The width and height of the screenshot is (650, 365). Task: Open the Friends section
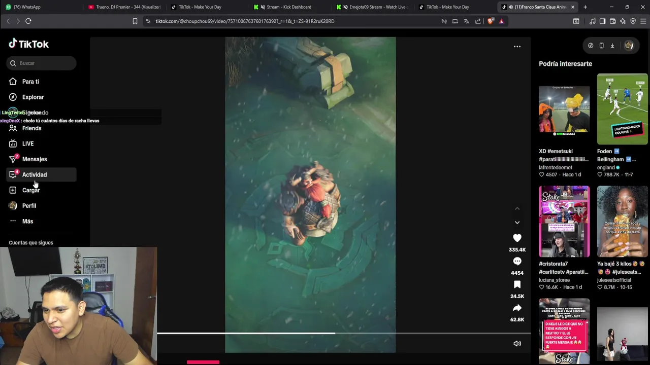[x=42, y=128]
